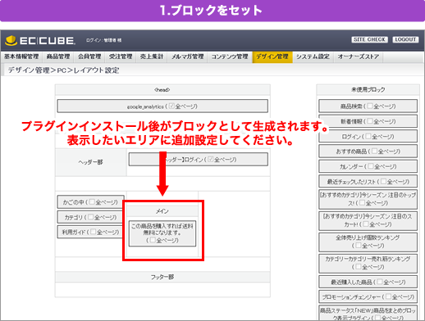Image resolution: width=425 pixels, height=321 pixels.
Task: Click the EC-CUBE logo icon
Action: tap(11, 40)
